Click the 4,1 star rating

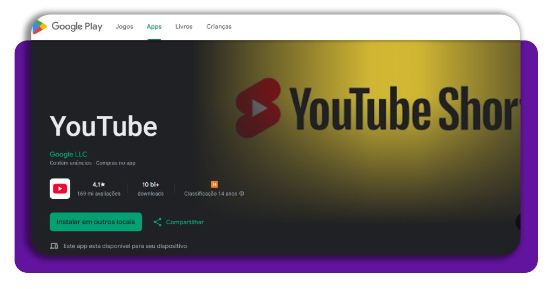click(x=99, y=184)
